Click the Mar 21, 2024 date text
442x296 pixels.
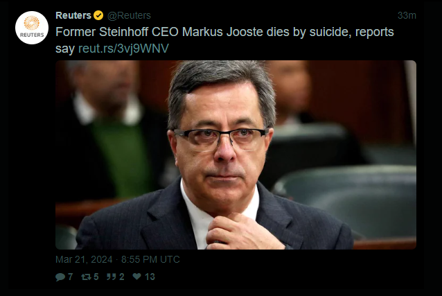84,259
